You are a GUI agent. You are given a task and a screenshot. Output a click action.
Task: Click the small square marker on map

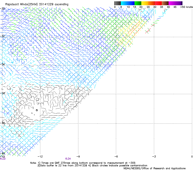[x=37, y=99]
